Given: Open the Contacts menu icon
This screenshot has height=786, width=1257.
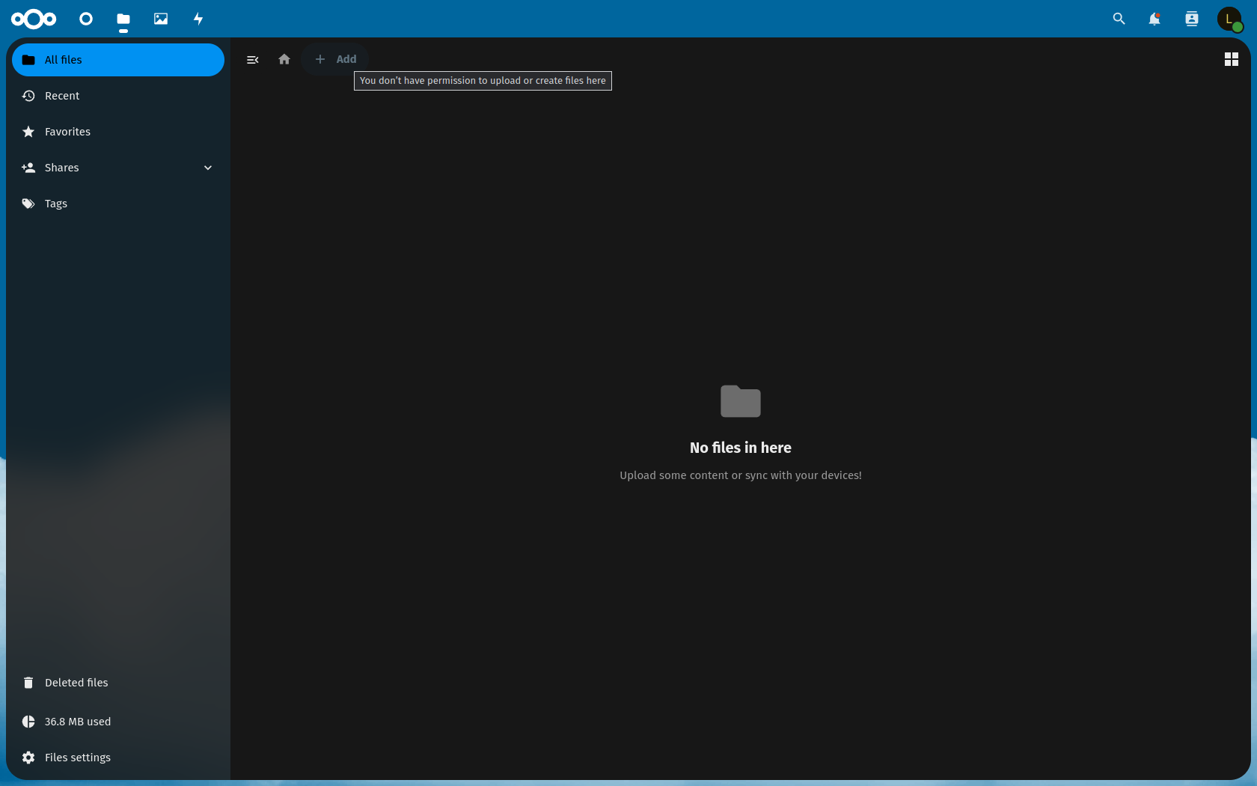Looking at the screenshot, I should tap(1192, 19).
